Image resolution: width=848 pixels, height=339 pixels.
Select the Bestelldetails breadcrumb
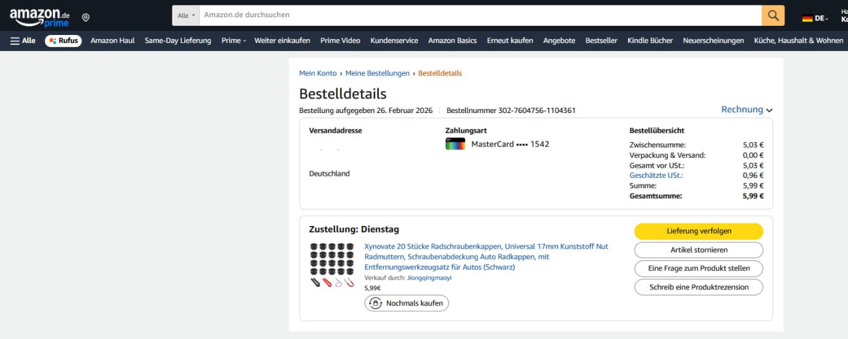[x=440, y=73]
